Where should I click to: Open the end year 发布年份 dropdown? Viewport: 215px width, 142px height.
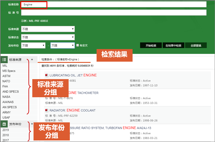62,45
